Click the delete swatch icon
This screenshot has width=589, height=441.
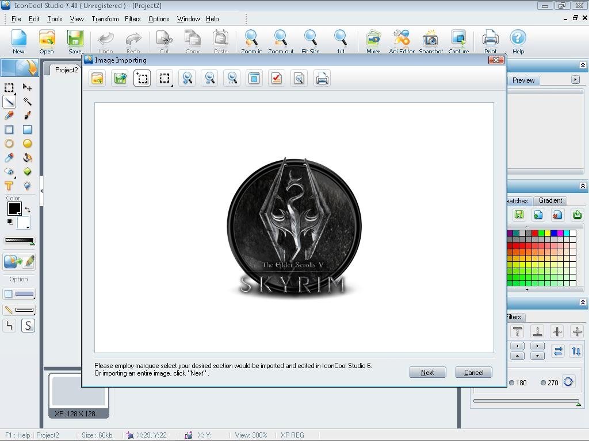coord(557,215)
